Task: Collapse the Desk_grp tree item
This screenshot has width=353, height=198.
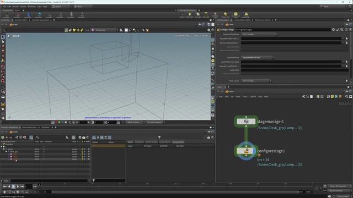Action: tap(6, 152)
